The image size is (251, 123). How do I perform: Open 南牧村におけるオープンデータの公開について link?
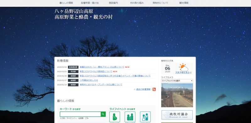[x=101, y=85]
